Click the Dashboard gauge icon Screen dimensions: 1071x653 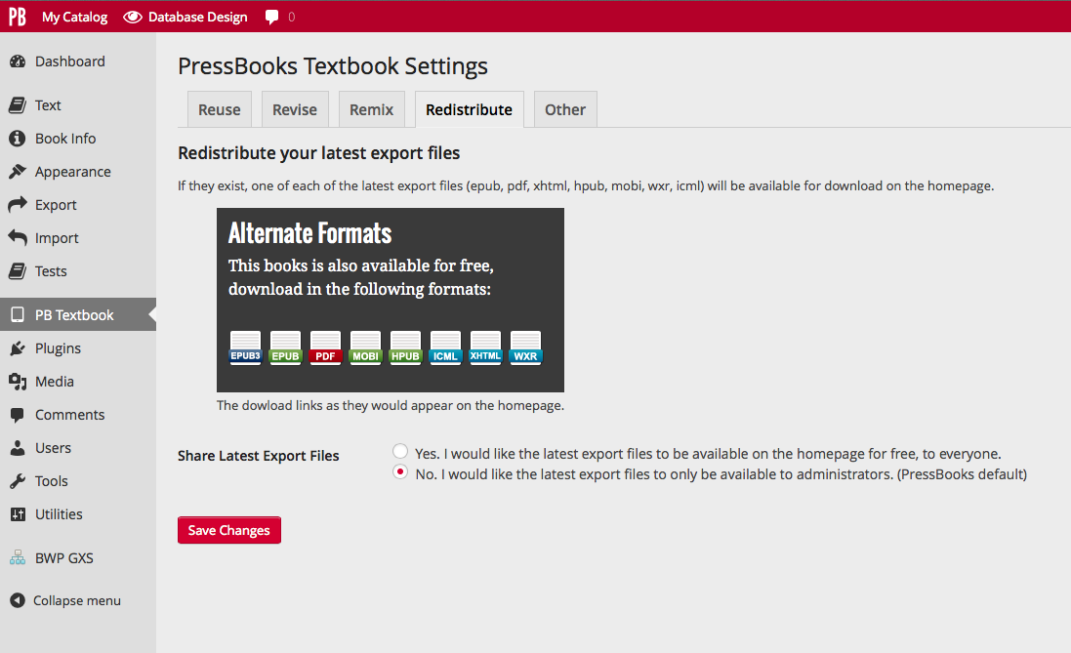coord(17,61)
